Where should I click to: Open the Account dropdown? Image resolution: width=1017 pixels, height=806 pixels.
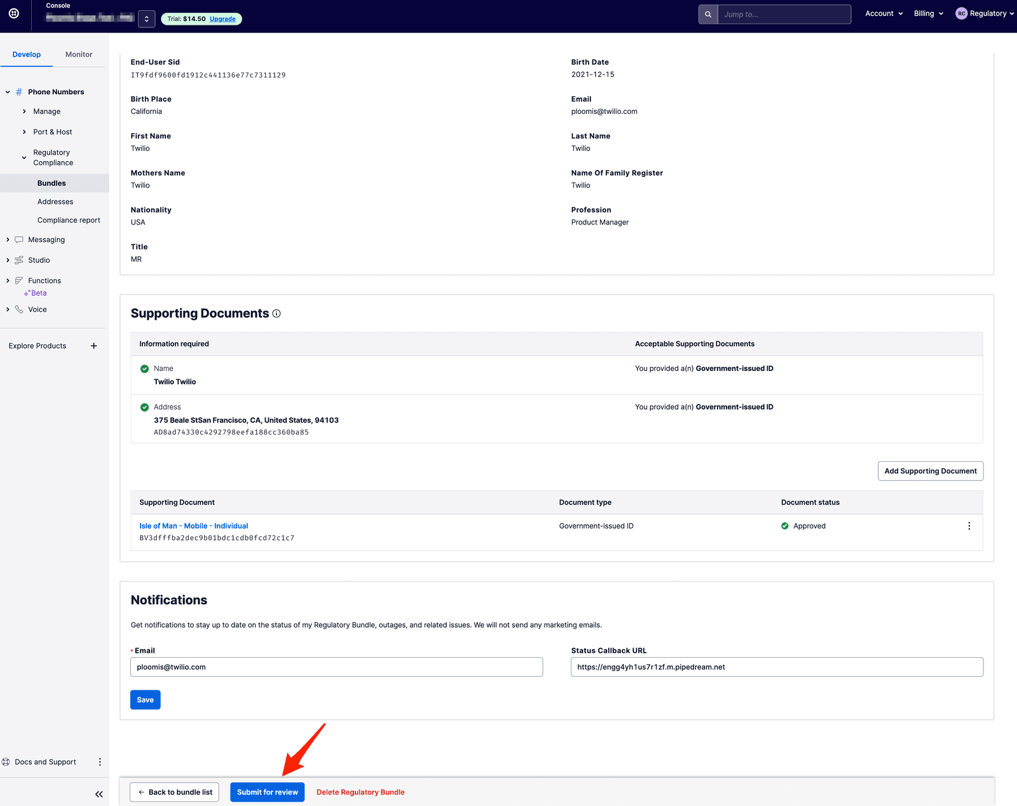coord(884,13)
